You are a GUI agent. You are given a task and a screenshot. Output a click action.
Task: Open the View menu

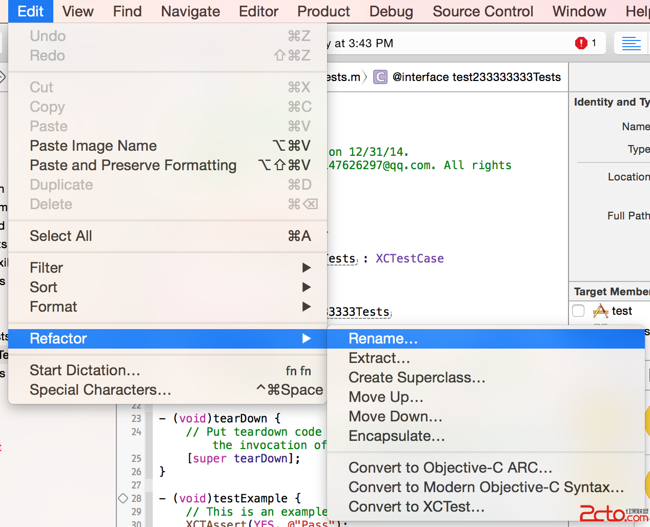(x=78, y=11)
